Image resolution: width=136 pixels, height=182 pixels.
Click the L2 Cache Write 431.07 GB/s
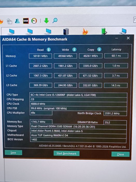(x=66, y=76)
